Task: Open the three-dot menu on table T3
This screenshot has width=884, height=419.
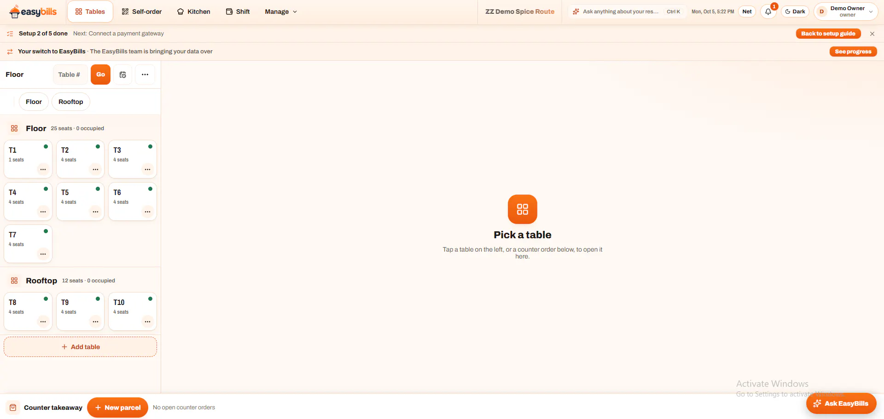Action: point(147,169)
